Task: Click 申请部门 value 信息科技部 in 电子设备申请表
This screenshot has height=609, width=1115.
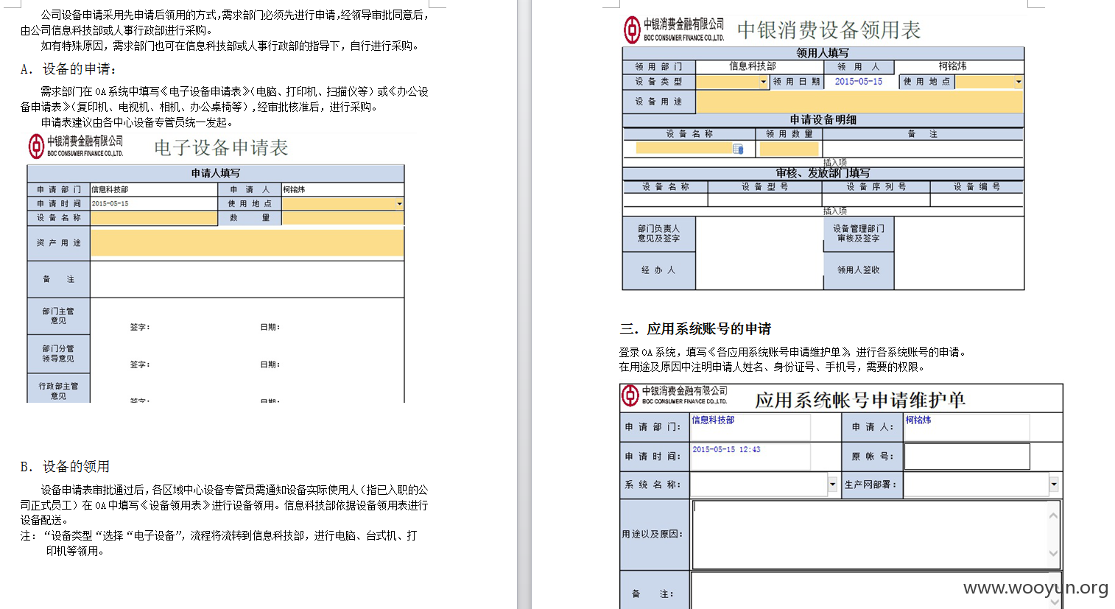Action: [x=110, y=189]
